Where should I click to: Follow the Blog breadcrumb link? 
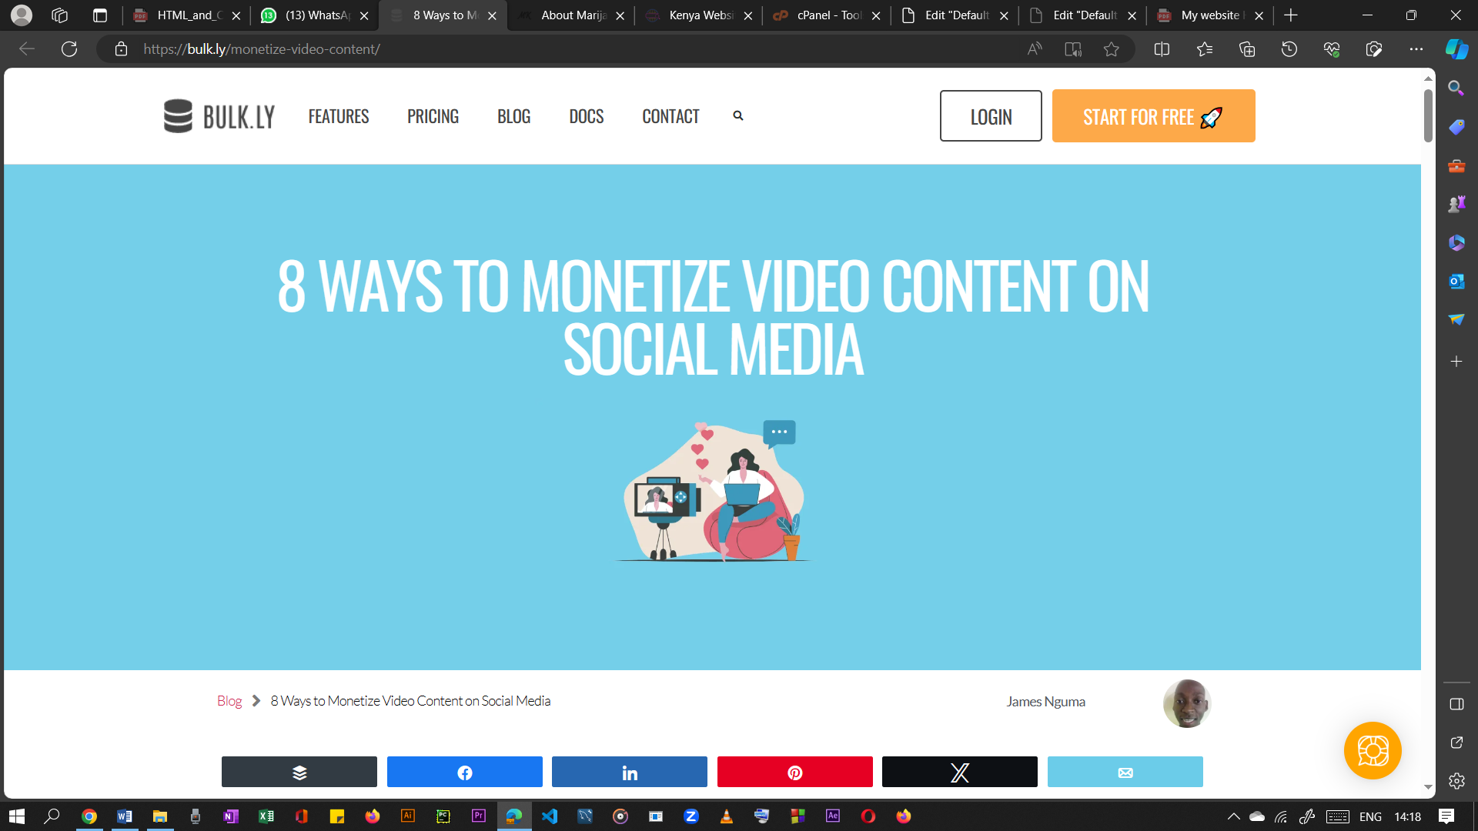229,701
